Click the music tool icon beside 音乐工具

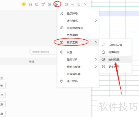pyautogui.click(x=62, y=42)
